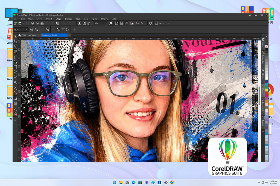
Task: Switch to the Welcome Screen tab
Action: pos(30,35)
